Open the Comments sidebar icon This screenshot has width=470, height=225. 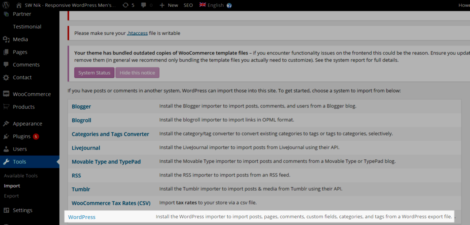tap(6, 65)
